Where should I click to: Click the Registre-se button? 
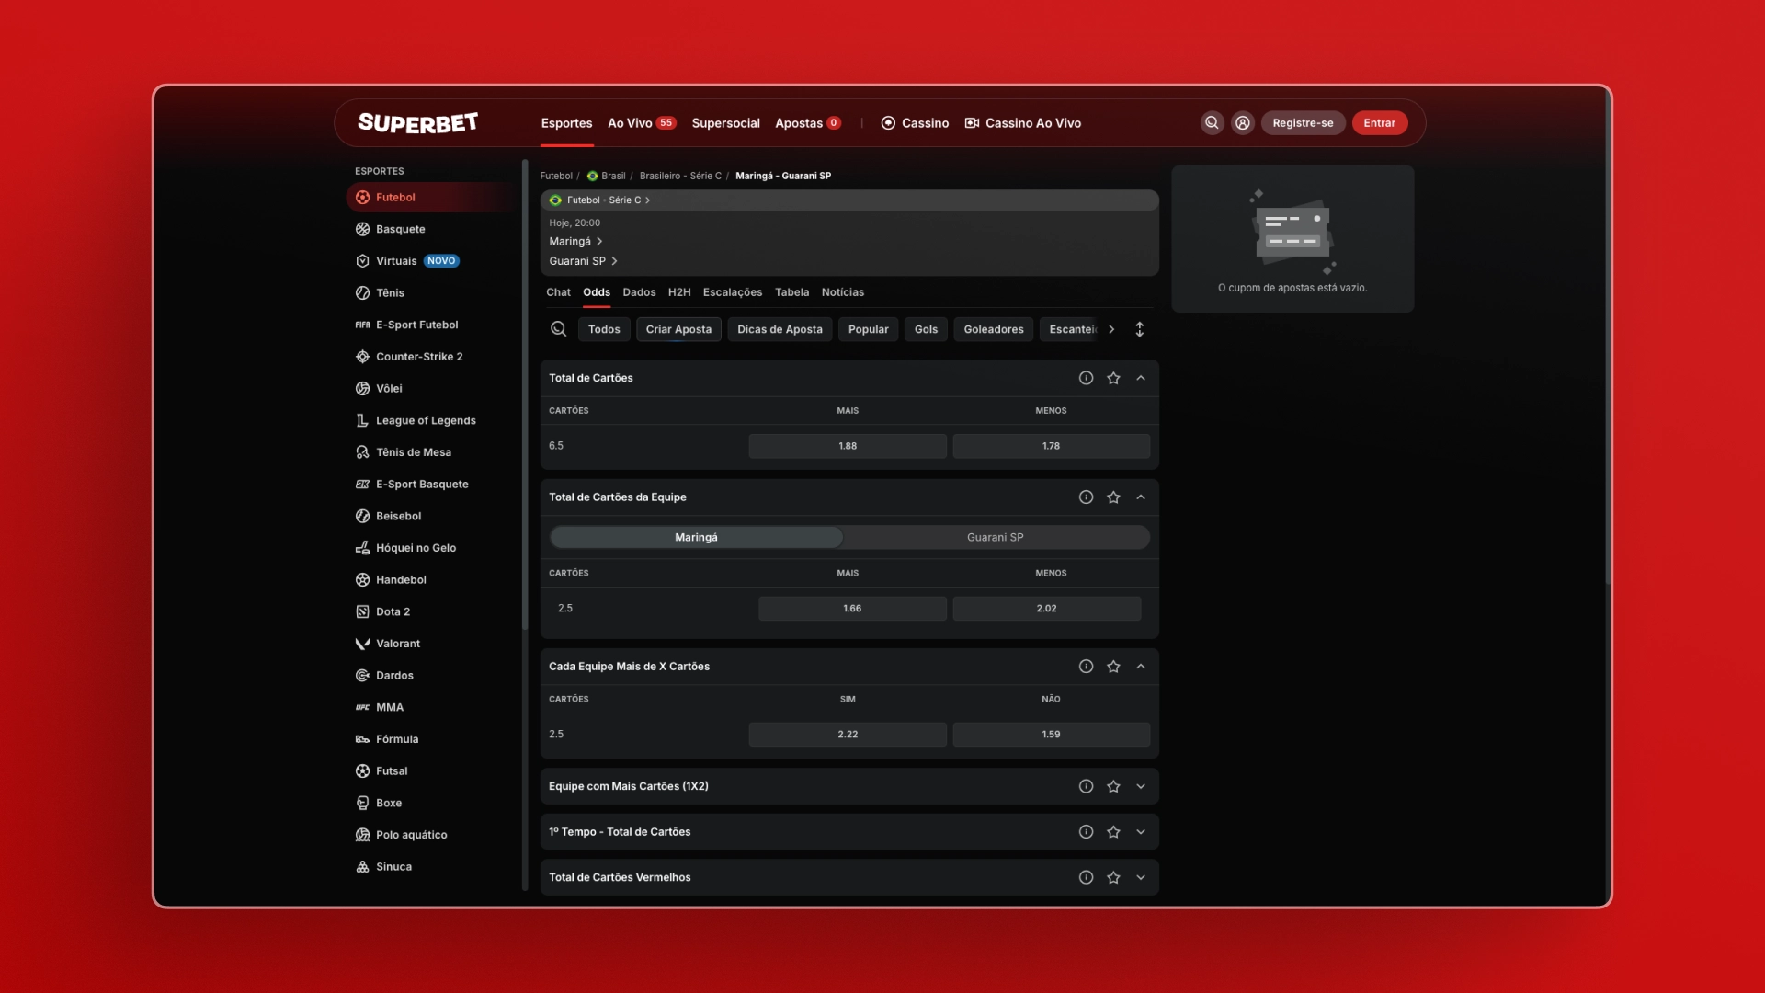click(x=1303, y=123)
